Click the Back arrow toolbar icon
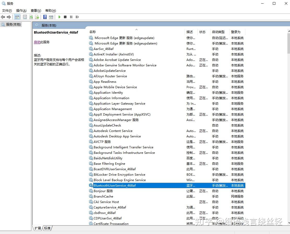The height and width of the screenshot is (234, 290). click(3, 17)
